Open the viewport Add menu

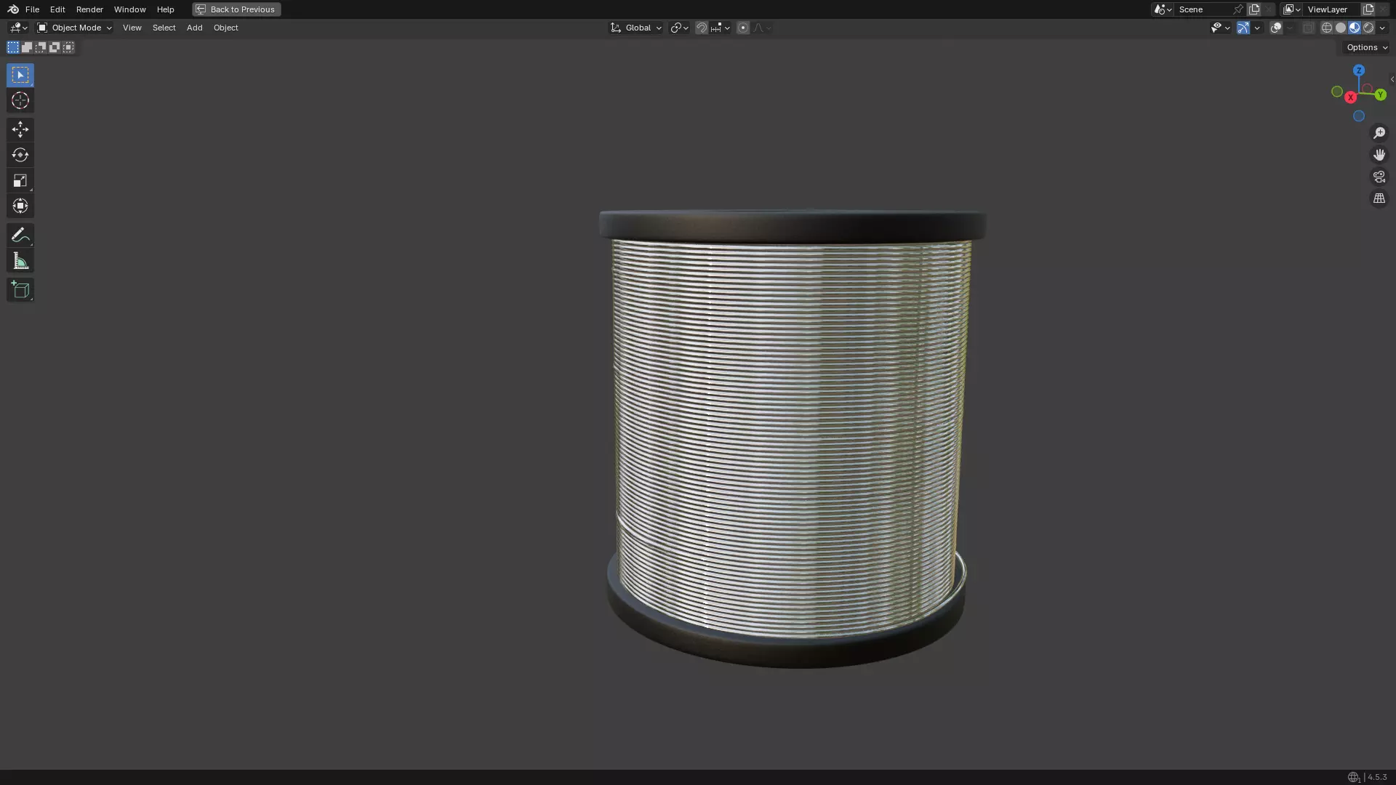pyautogui.click(x=194, y=28)
